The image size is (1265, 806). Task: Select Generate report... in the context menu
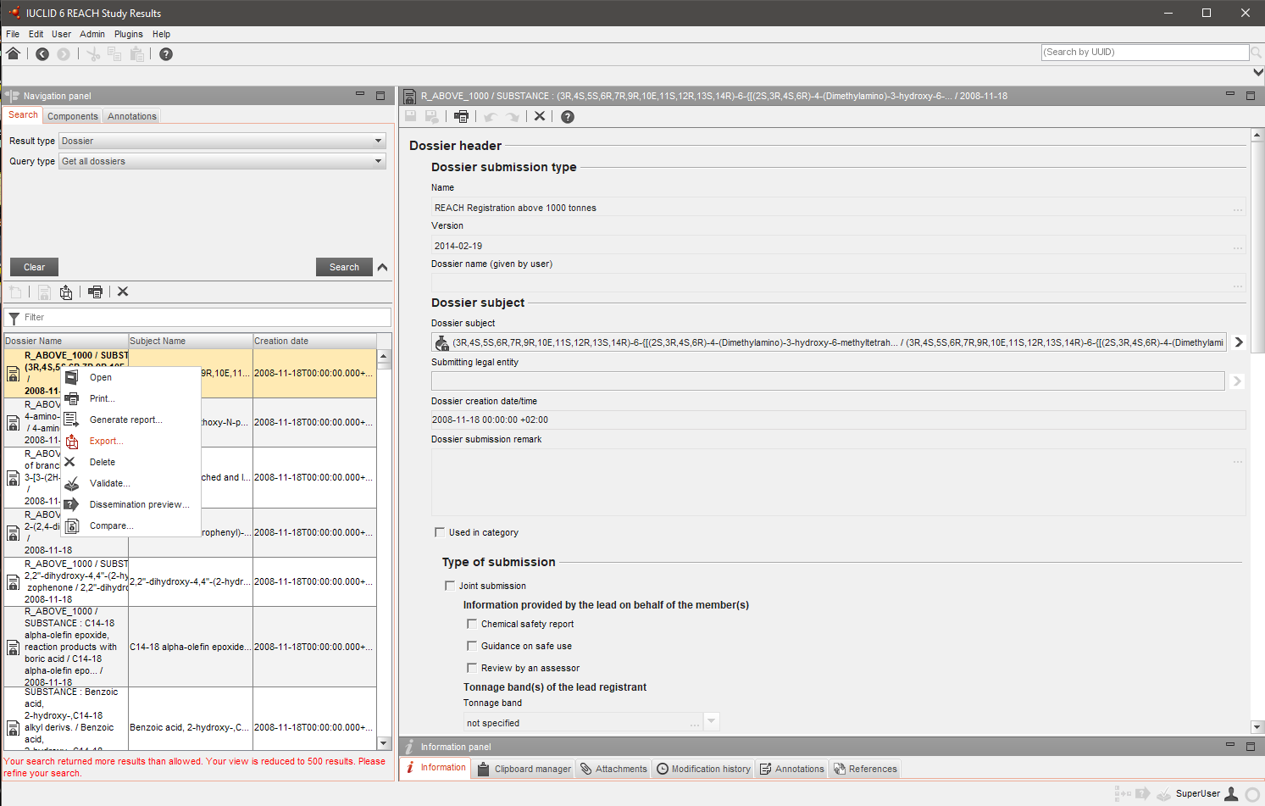[131, 420]
